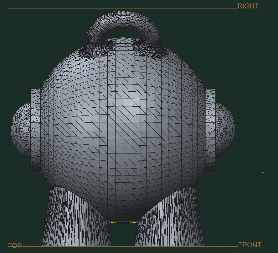Select the FRONT datum plane label
Viewport: 278px width, 253px height.
pyautogui.click(x=250, y=245)
